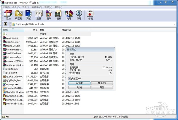178x120 pixels.
Task: Click the parent folder ".." icon
Action: (x=4, y=34)
